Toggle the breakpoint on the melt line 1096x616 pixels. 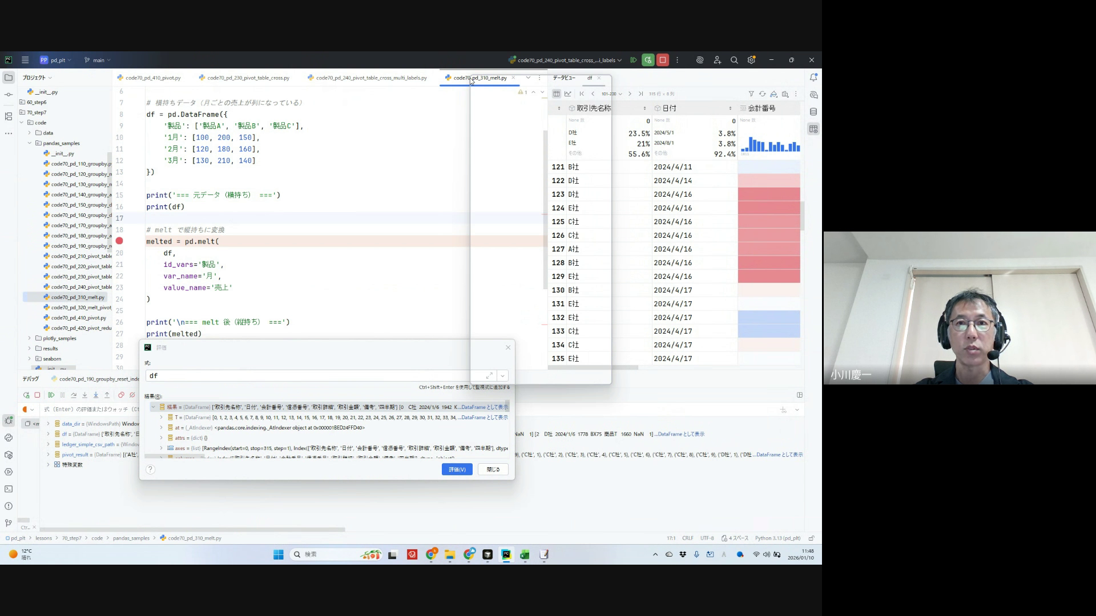[x=119, y=241]
